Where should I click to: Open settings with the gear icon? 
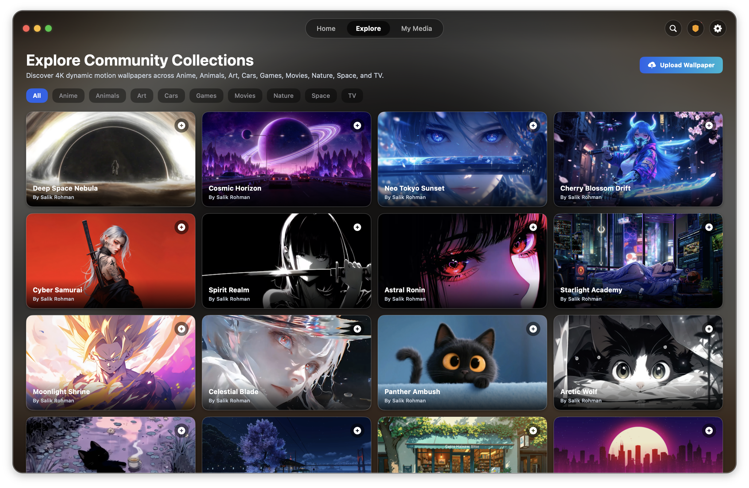tap(718, 29)
